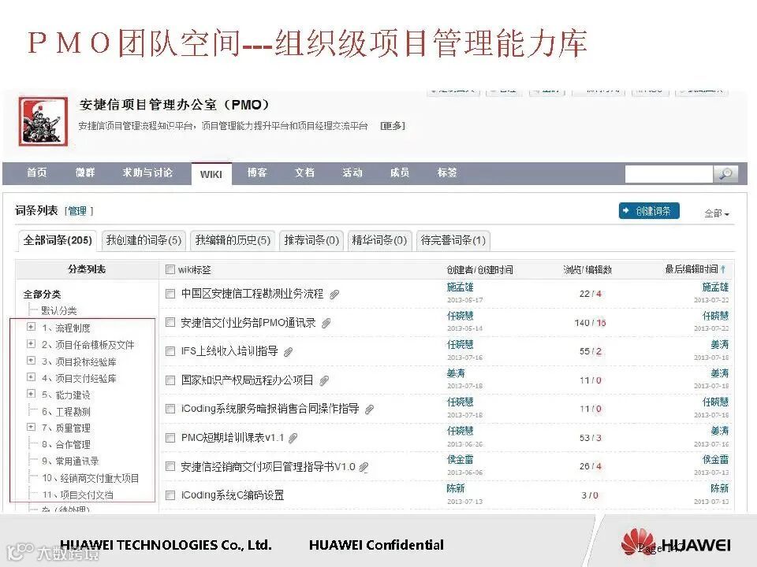
Task: Open entry 中国区安捷信工程勘测业务流程
Action: [x=252, y=294]
